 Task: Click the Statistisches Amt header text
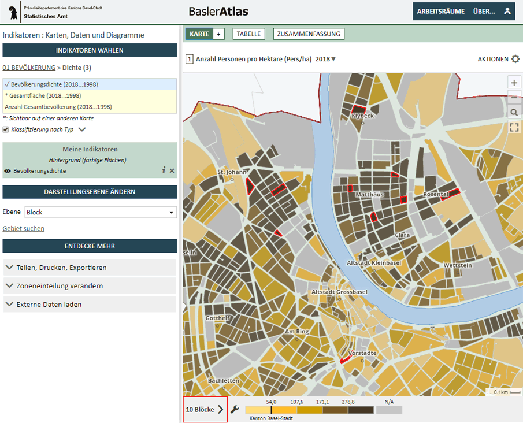click(x=46, y=16)
